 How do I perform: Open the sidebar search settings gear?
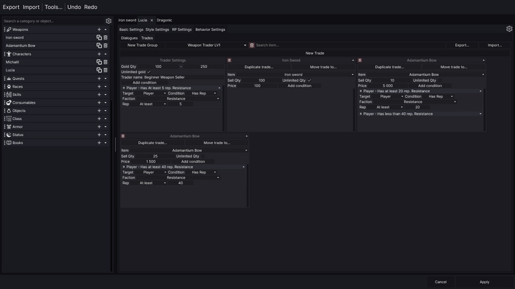pyautogui.click(x=108, y=21)
